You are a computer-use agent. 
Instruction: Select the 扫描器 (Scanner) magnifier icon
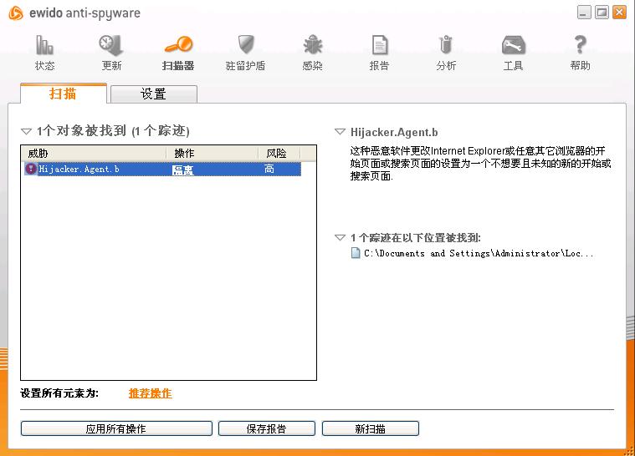[x=178, y=44]
